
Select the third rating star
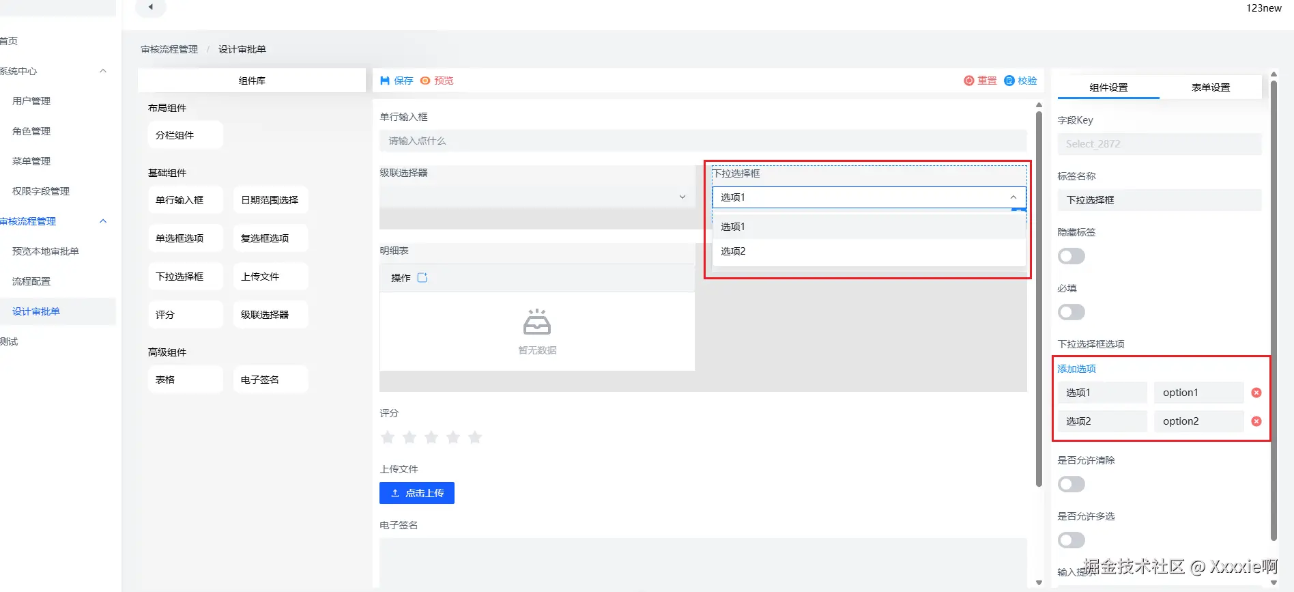tap(431, 437)
